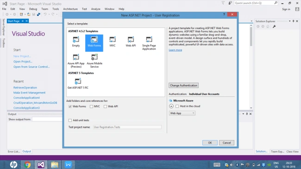
Task: Enable the Web API references checkbox
Action: (105, 106)
